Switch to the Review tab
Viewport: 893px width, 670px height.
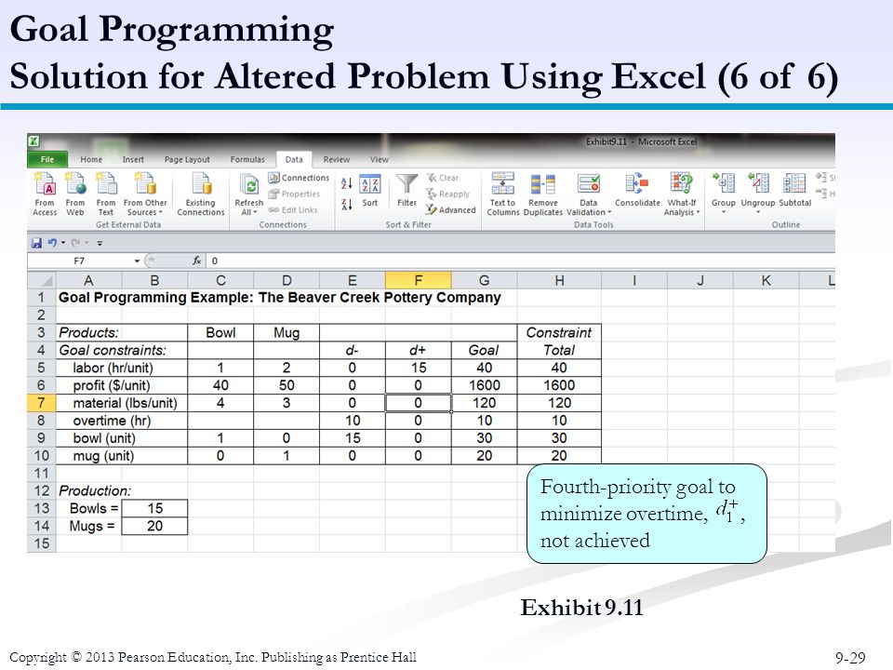(336, 159)
